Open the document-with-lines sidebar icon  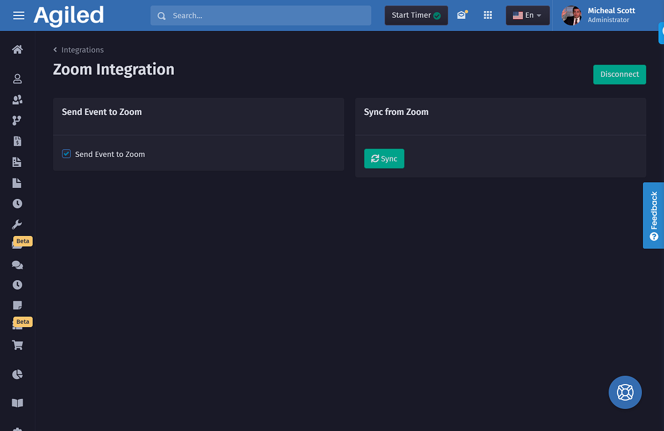pos(17,162)
